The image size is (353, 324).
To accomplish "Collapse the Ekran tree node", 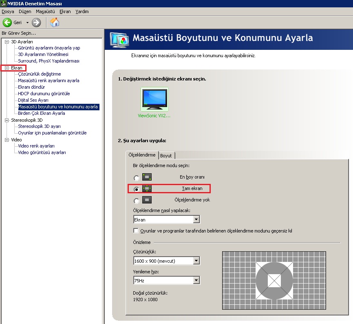I will click(x=7, y=68).
